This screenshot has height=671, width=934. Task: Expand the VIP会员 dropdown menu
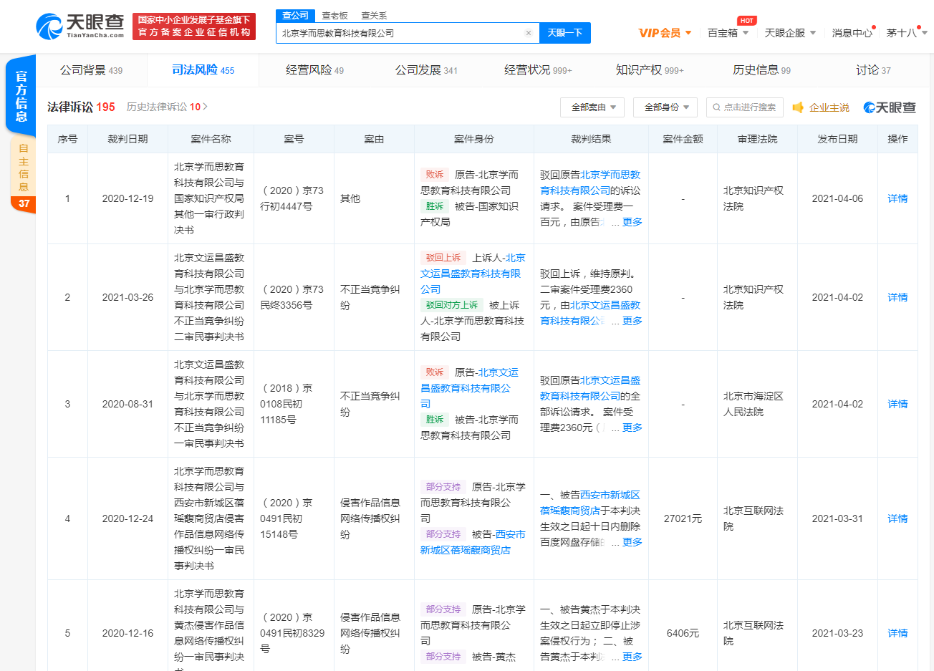(x=665, y=33)
